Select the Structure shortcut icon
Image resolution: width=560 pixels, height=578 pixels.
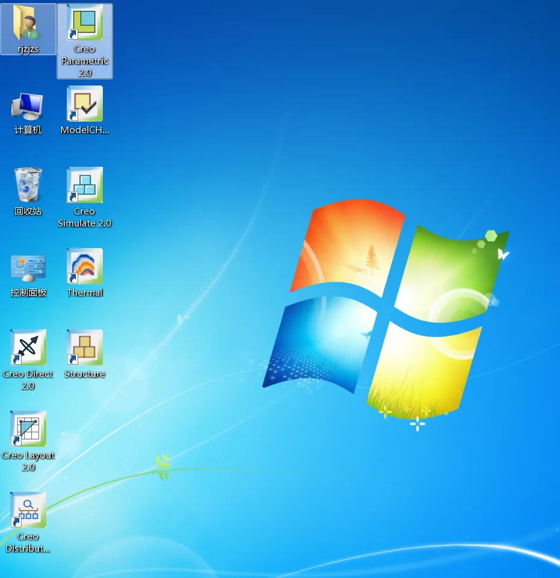(85, 347)
